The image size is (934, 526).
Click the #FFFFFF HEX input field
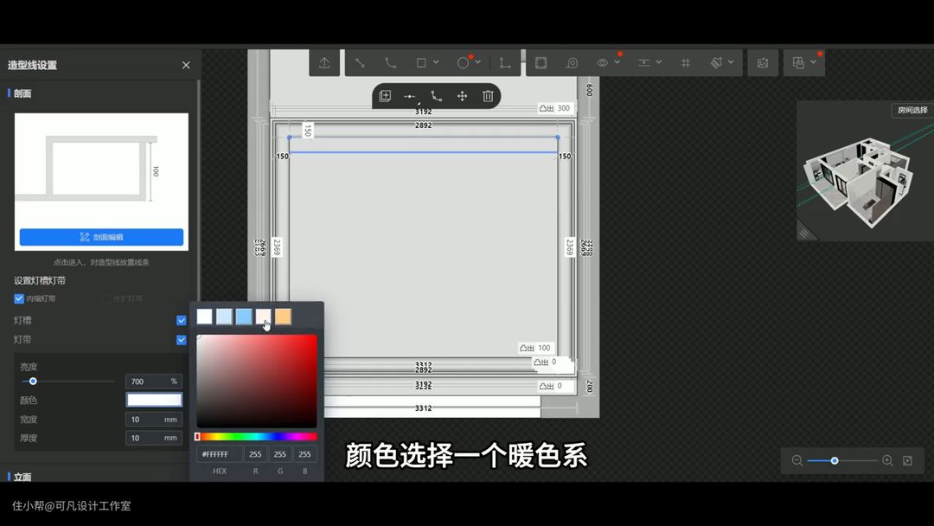pos(219,454)
